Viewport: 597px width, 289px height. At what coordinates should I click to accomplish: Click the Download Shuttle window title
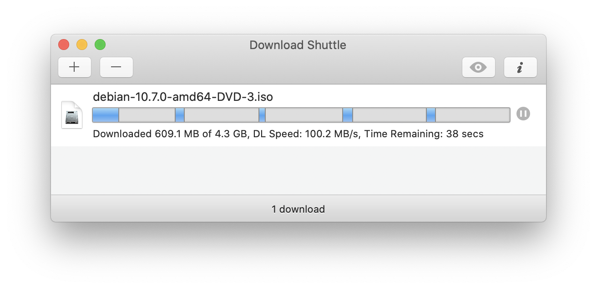[x=298, y=45]
